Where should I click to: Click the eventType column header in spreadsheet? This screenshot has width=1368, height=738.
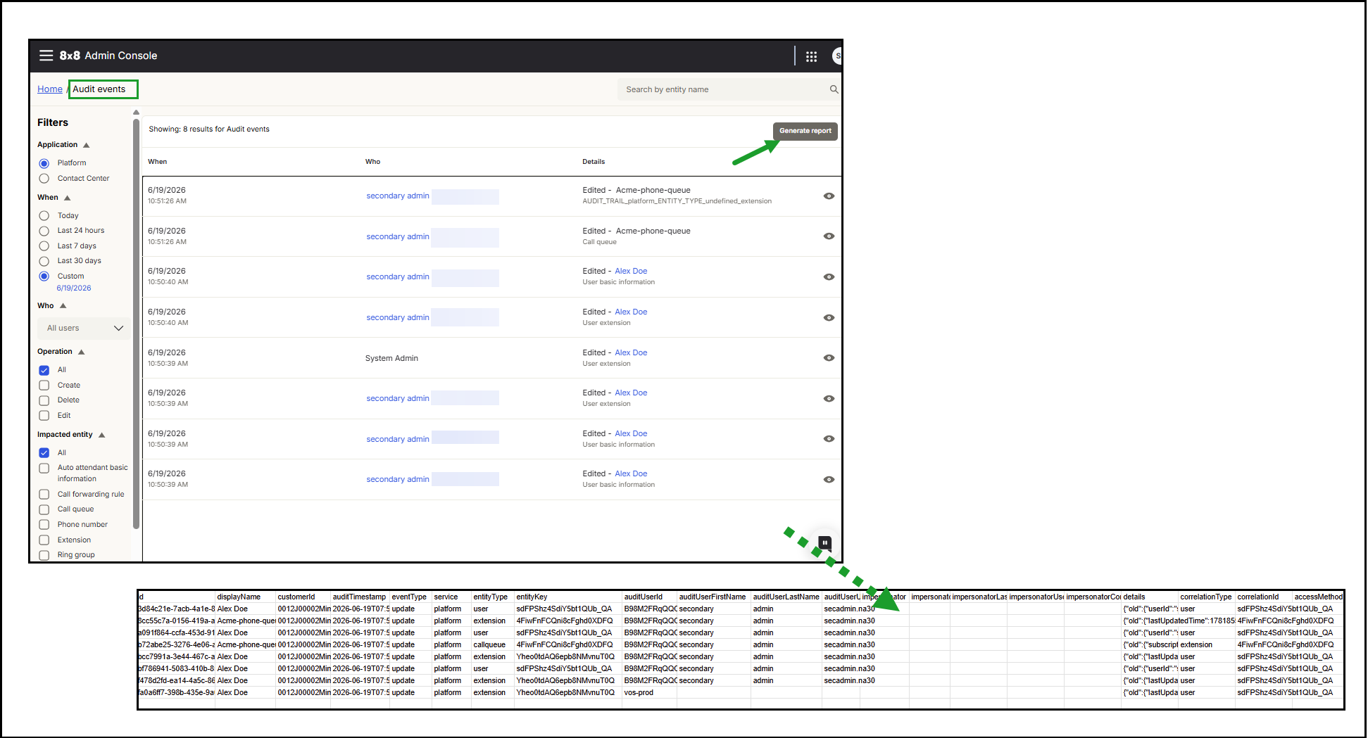(409, 597)
